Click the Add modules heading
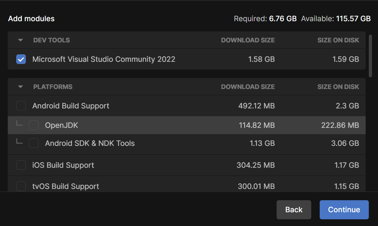Viewport: 378px width, 226px height. click(x=31, y=19)
